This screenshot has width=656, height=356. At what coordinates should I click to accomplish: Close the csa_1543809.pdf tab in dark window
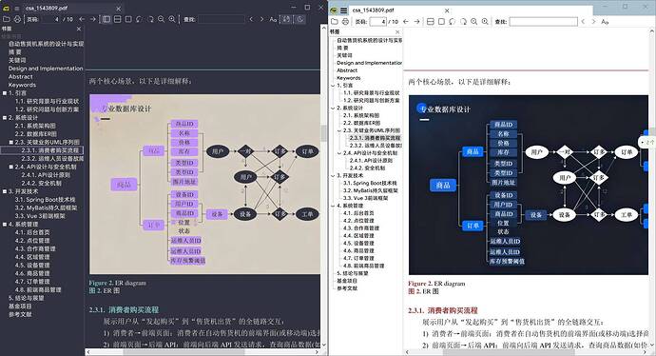click(x=119, y=9)
